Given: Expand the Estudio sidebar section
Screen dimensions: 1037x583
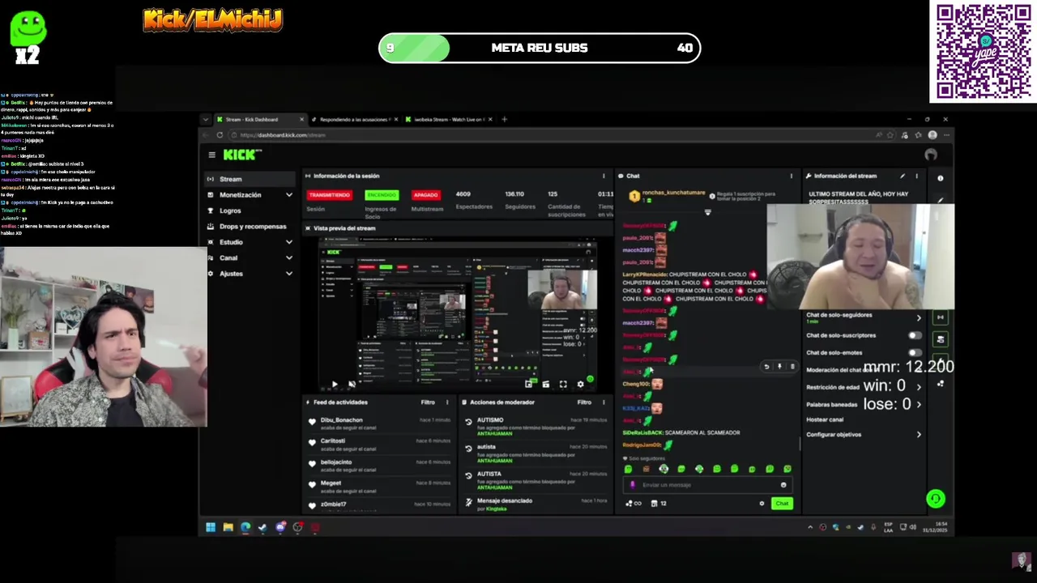Looking at the screenshot, I should (250, 242).
